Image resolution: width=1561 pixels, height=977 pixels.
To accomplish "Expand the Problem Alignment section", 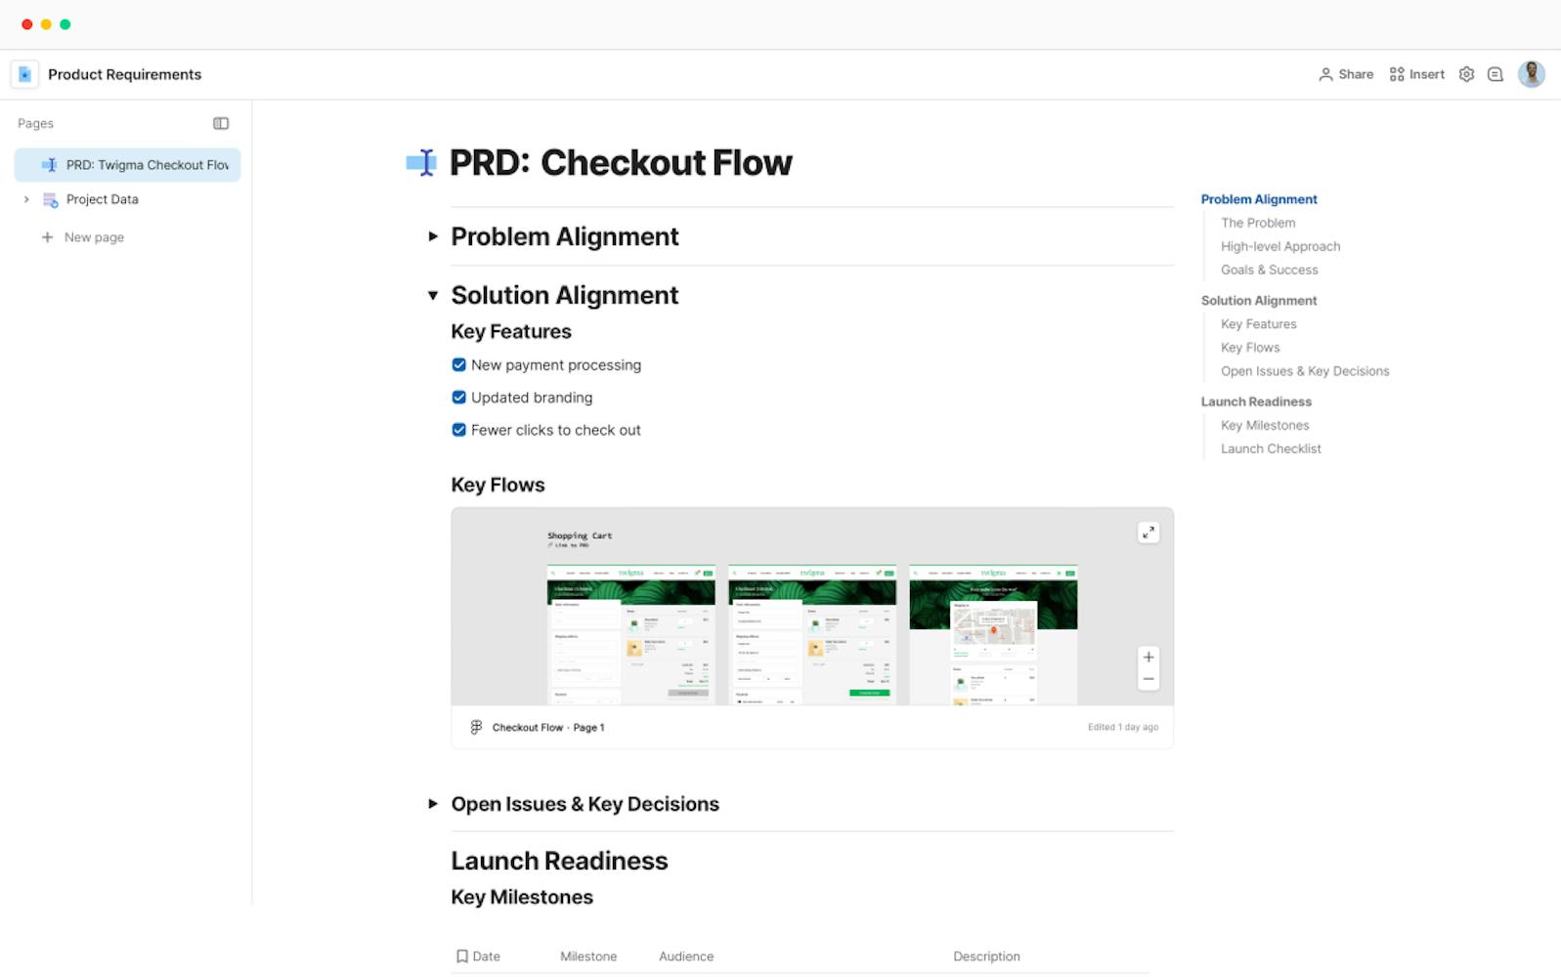I will tap(433, 236).
